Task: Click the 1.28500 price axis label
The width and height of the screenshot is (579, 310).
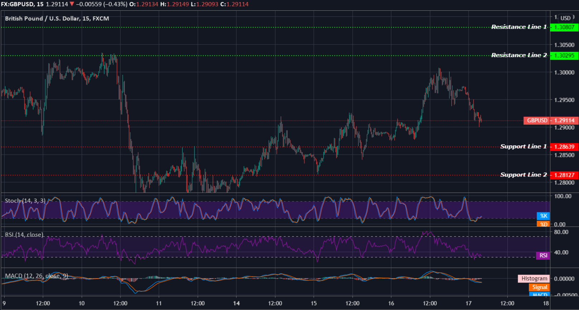Action: click(x=564, y=155)
